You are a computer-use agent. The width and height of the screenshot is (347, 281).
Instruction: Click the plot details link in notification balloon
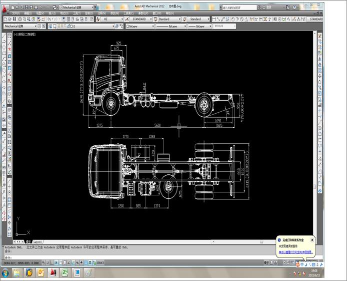(295, 252)
